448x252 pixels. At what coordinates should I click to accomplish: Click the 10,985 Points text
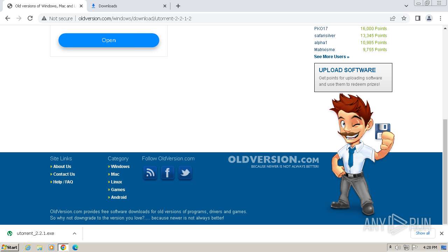click(373, 43)
